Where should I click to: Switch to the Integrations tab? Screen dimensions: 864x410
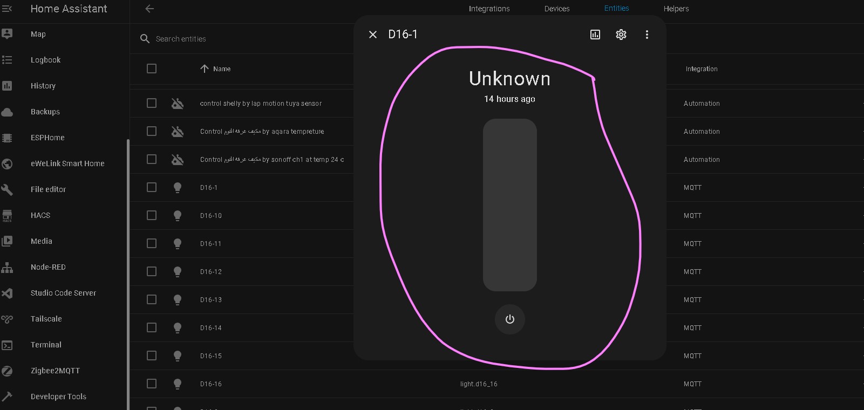pos(489,9)
